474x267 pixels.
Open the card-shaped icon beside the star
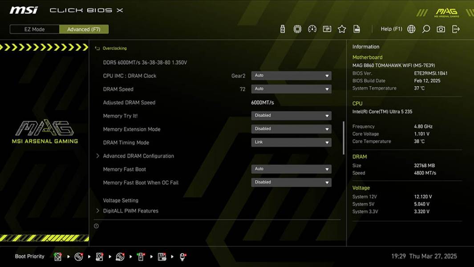327,29
